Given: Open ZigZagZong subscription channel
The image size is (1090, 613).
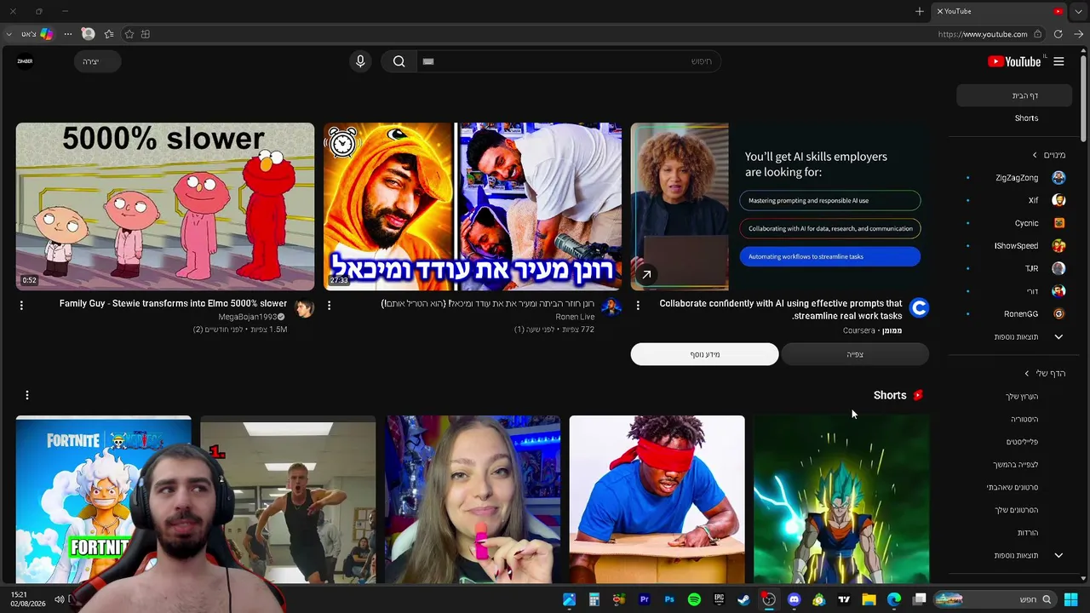Looking at the screenshot, I should click(1018, 178).
